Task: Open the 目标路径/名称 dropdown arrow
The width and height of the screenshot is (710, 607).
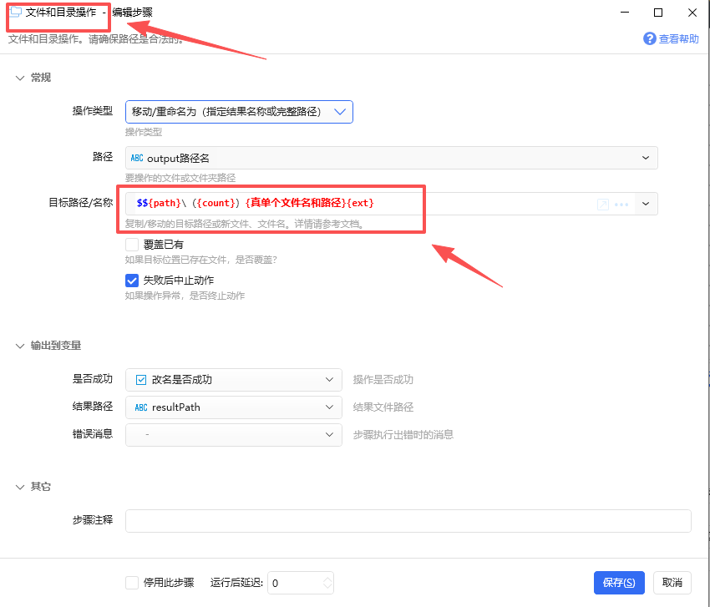Action: pos(646,204)
